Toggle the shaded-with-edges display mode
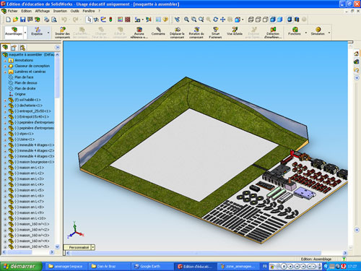361x271 pixels. coord(273,20)
